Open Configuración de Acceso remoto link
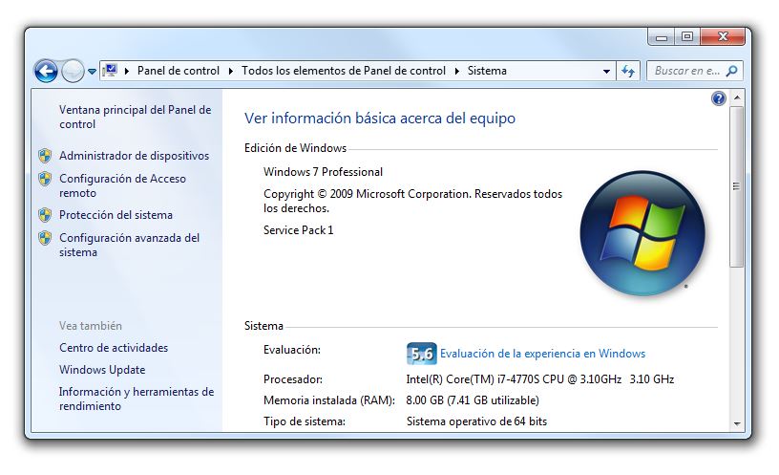This screenshot has width=779, height=475. 123,185
